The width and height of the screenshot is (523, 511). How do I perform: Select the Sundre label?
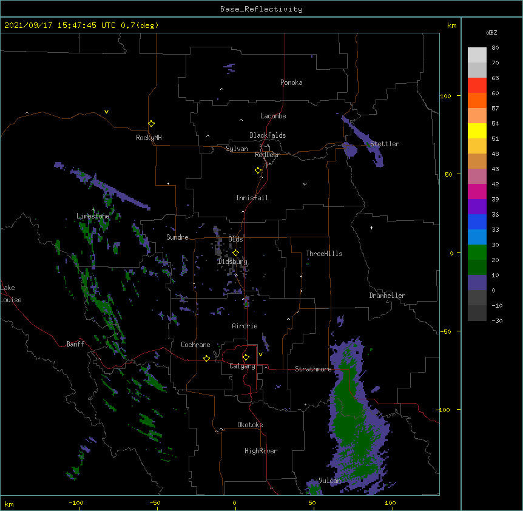(x=177, y=237)
